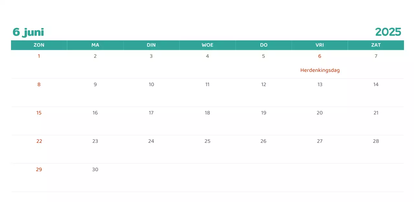Pick Sunday 15 June
The width and height of the screenshot is (414, 202).
coord(39,113)
